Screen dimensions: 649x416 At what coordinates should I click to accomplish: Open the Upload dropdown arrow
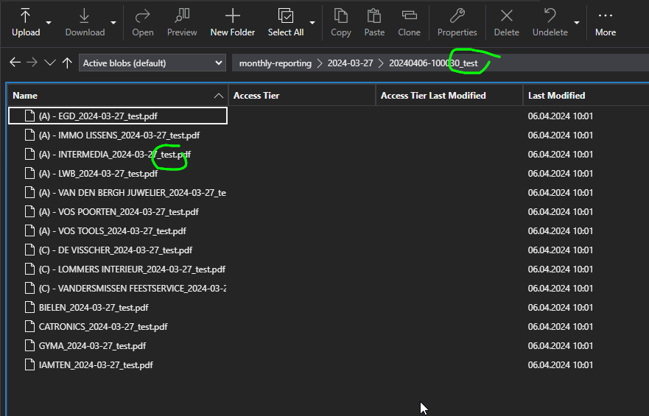pyautogui.click(x=49, y=23)
